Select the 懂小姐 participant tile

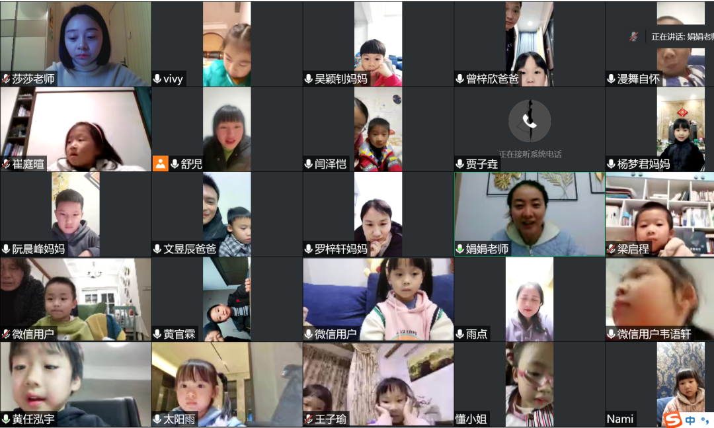pos(529,384)
